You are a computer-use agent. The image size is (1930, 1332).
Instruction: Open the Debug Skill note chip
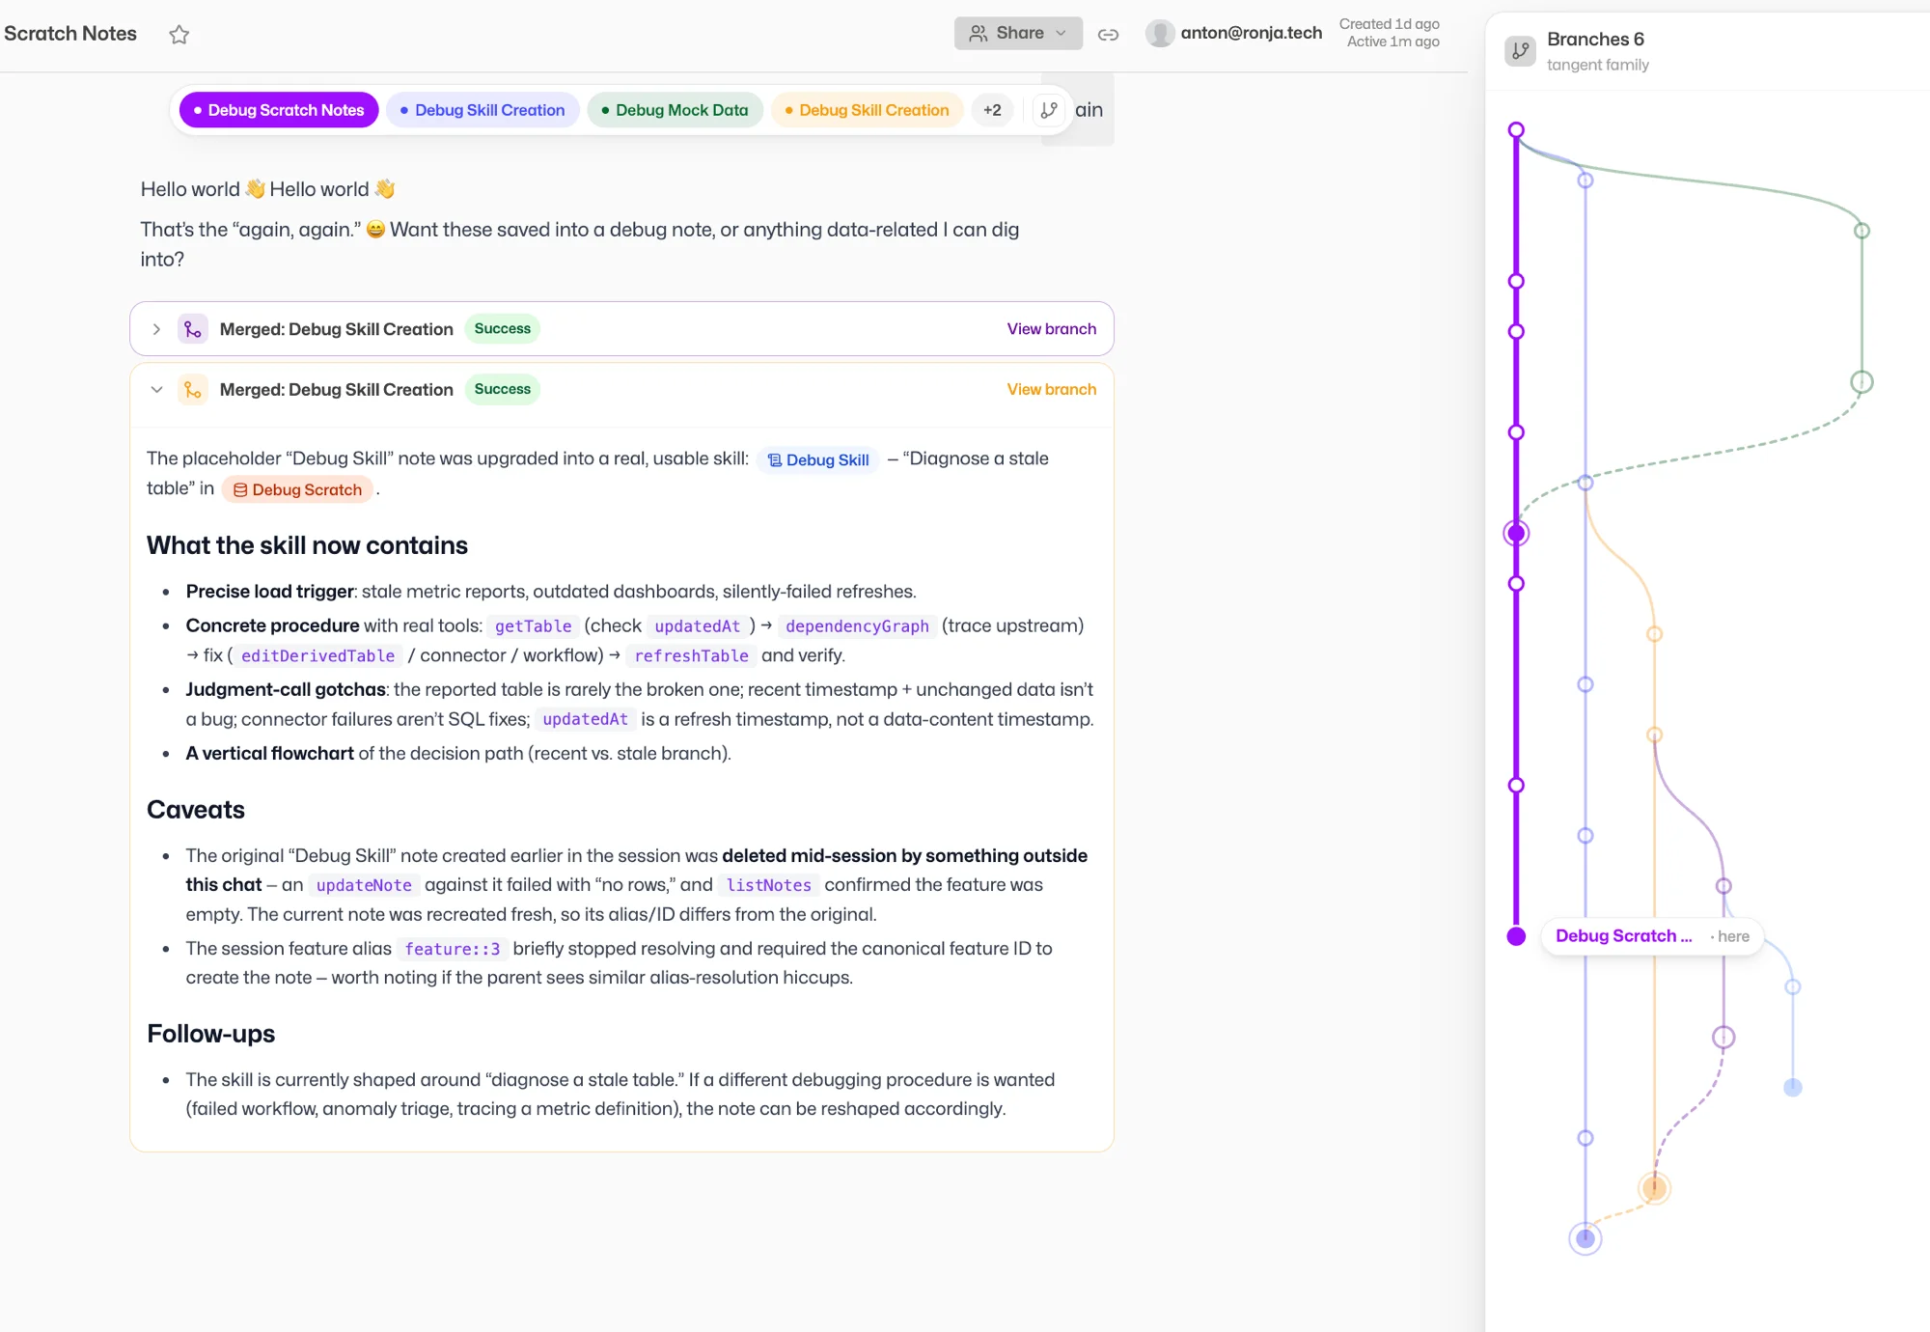818,460
